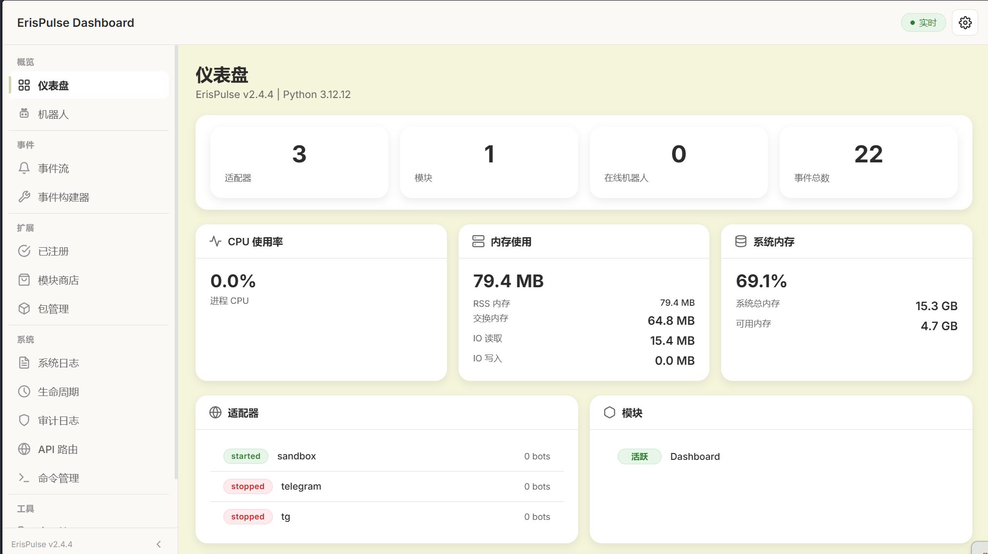Screen dimensions: 988x554
Task: Go to the 生命周期 page
Action: tap(89, 392)
